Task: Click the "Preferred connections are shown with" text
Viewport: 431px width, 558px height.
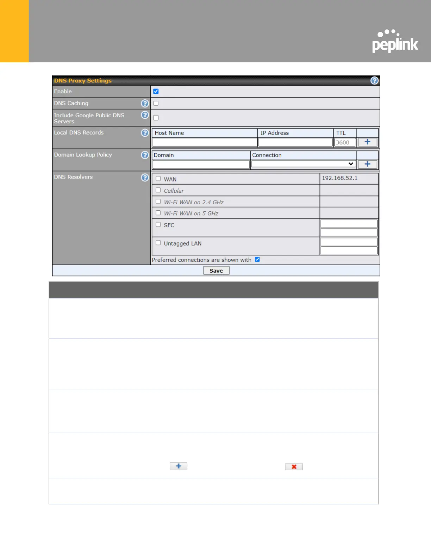Action: 202,260
